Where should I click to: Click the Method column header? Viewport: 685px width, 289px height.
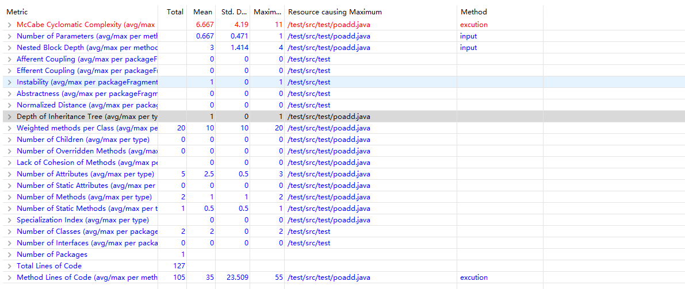473,12
